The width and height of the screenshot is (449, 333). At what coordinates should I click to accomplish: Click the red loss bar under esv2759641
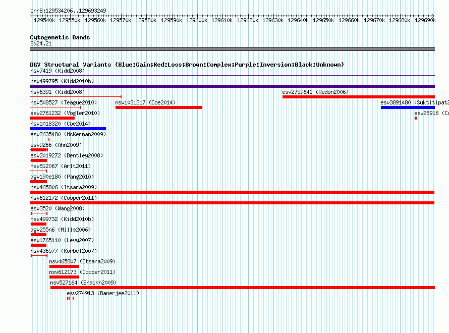click(359, 97)
